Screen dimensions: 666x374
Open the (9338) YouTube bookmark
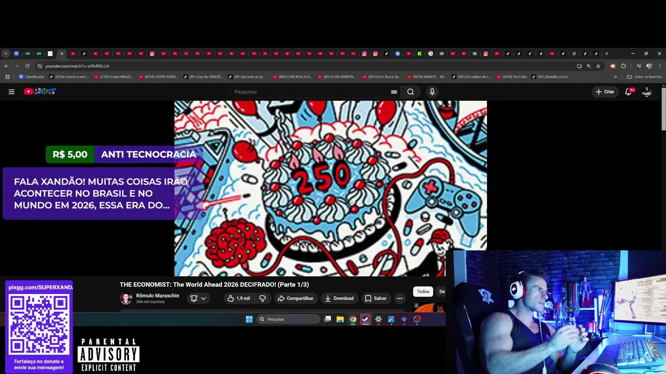click(x=511, y=77)
